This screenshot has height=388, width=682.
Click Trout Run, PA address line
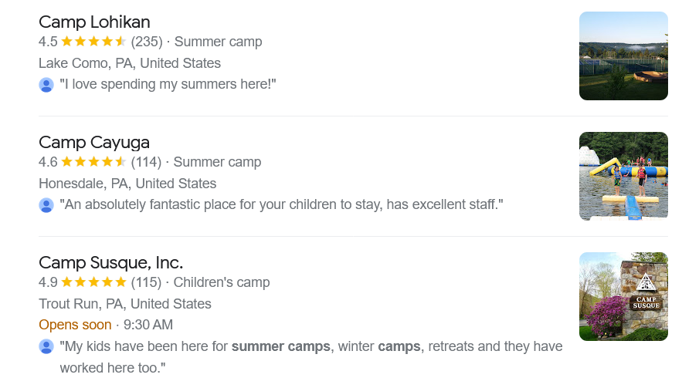(x=124, y=304)
